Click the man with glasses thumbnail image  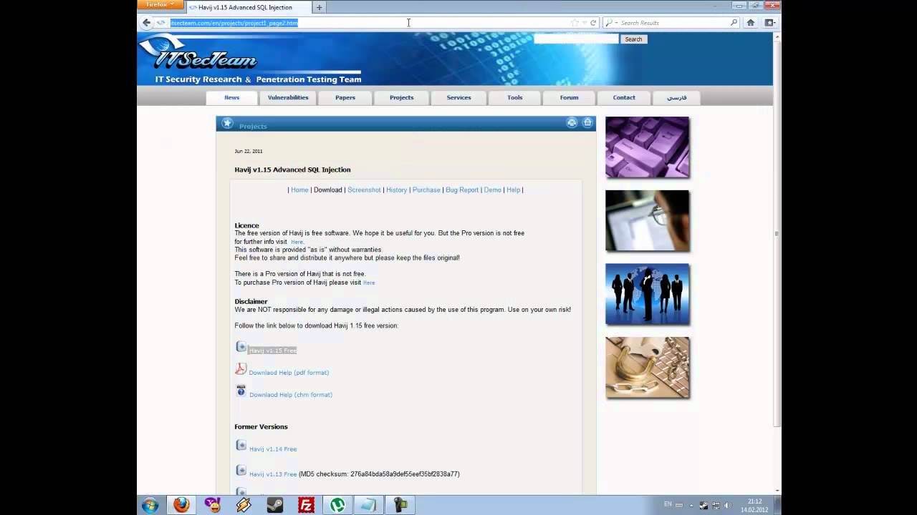(x=647, y=220)
